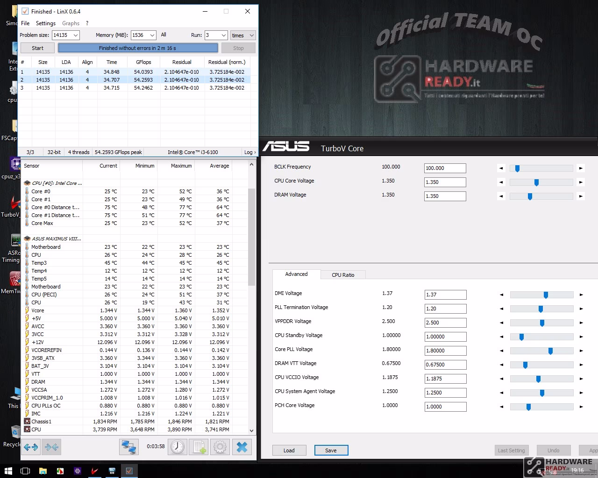Click the CPU Core Voltage slider handle

(536, 183)
